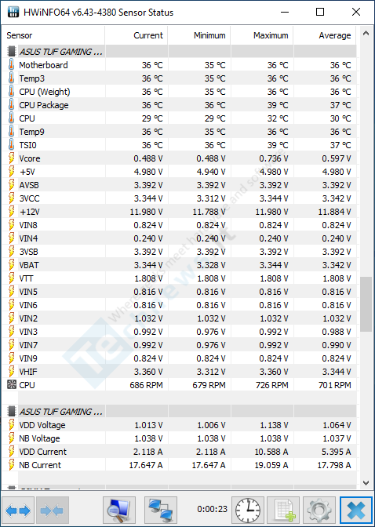The height and width of the screenshot is (527, 375).
Task: Click the collapse columns inward-arrows icon
Action: 52,511
